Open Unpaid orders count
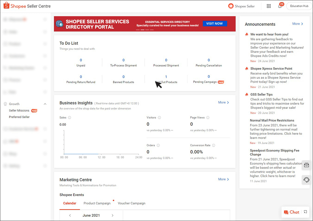313x221 pixels. 81,60
